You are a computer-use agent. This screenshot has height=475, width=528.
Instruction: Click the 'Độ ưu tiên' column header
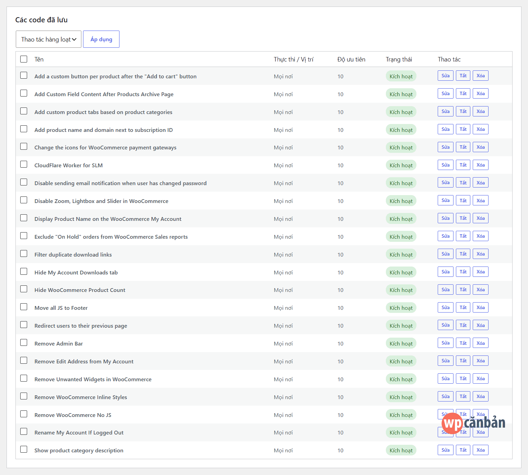point(351,59)
